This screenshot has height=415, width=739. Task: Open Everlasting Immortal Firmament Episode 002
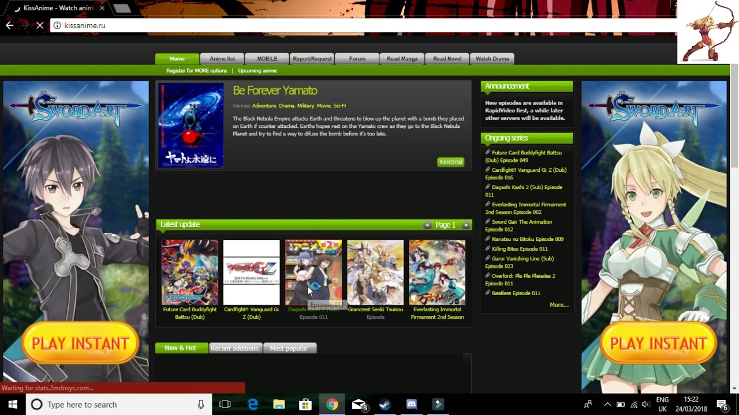pyautogui.click(x=525, y=208)
